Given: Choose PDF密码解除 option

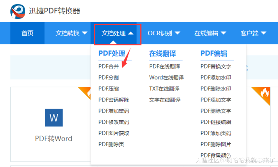Looking at the screenshot, I should [x=114, y=100].
